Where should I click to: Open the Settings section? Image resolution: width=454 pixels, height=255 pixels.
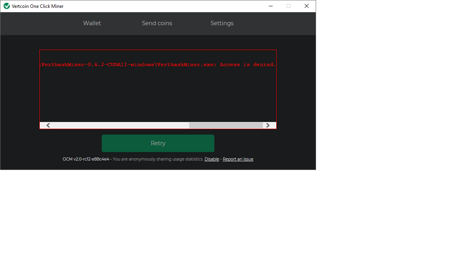222,23
